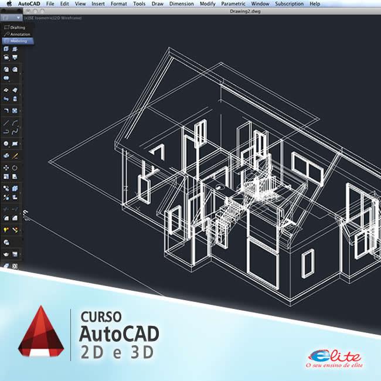Choose the Drafting workspace option

[x=18, y=28]
